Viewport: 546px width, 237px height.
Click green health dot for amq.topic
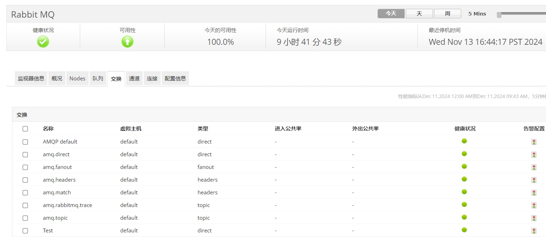click(x=464, y=217)
